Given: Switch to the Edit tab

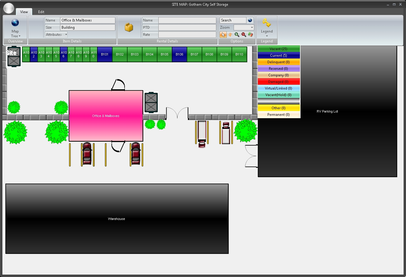Looking at the screenshot, I should pos(41,12).
